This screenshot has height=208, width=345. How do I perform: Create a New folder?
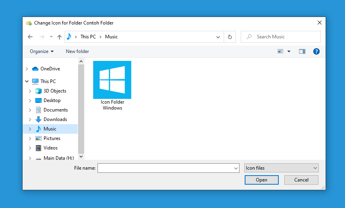click(x=77, y=51)
